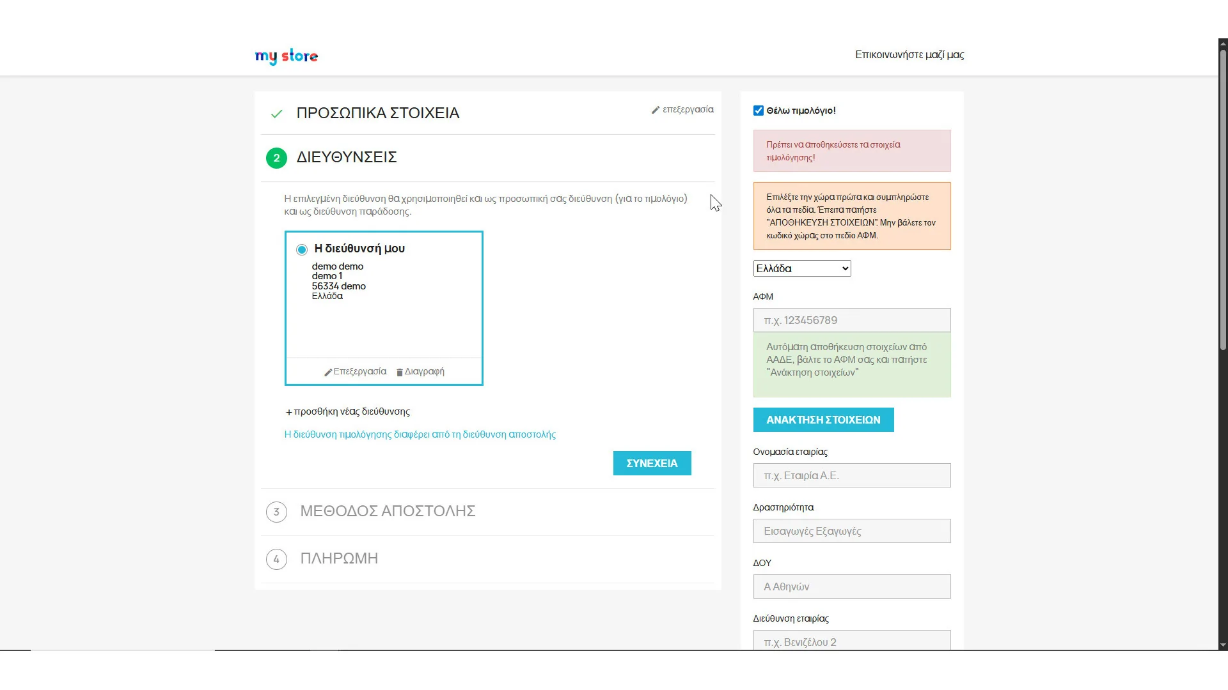Open Επικοινωνήστε μαζί μας in header
Screen dimensions: 1228x690
909,55
